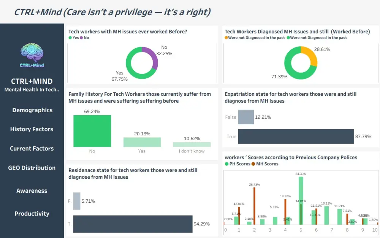Click orange legend dot in Diagnosed chart
Viewport: 380px width, 238px height.
pyautogui.click(x=226, y=38)
